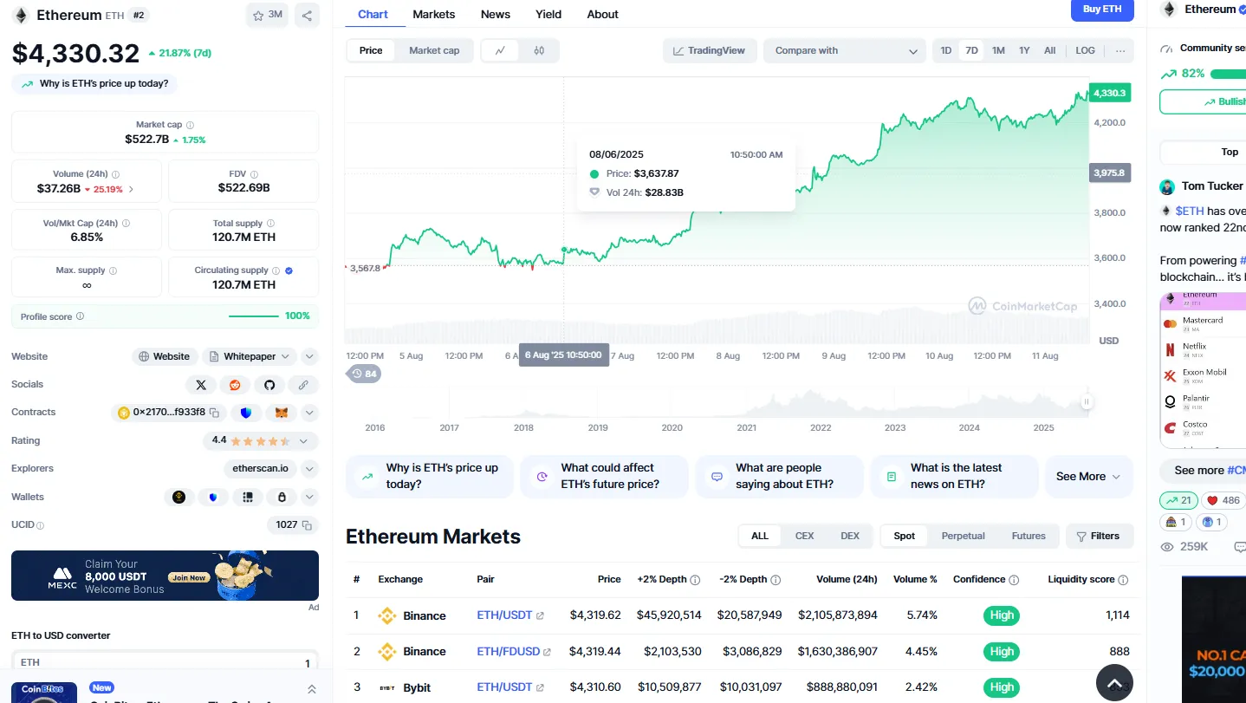Open Ethereum's X (Twitter) social link

tap(201, 384)
